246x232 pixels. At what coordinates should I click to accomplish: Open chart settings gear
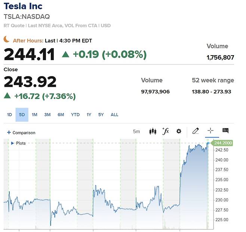point(179,131)
